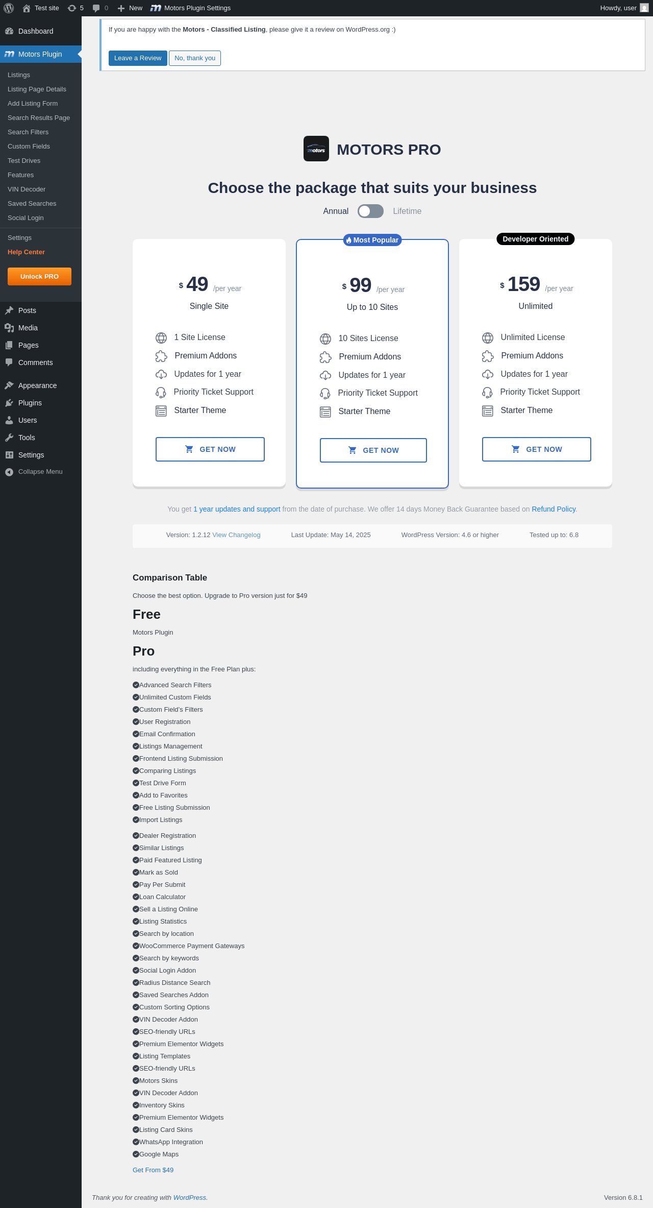Select the Annual billing label

point(336,211)
